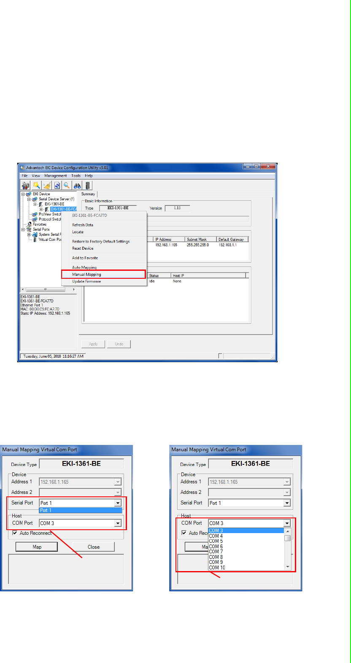Open the Help menu
The image size is (351, 663).
89,176
